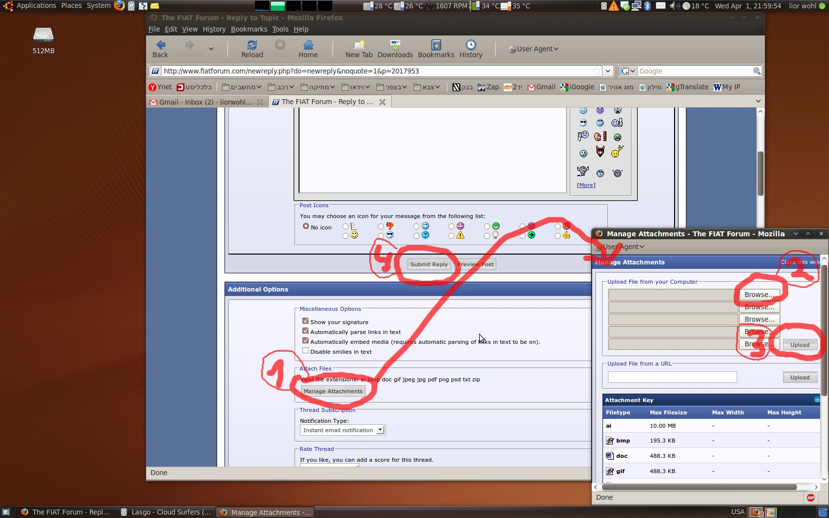The height and width of the screenshot is (518, 829).
Task: Click the Bluetooth tray icon
Action: (647, 6)
